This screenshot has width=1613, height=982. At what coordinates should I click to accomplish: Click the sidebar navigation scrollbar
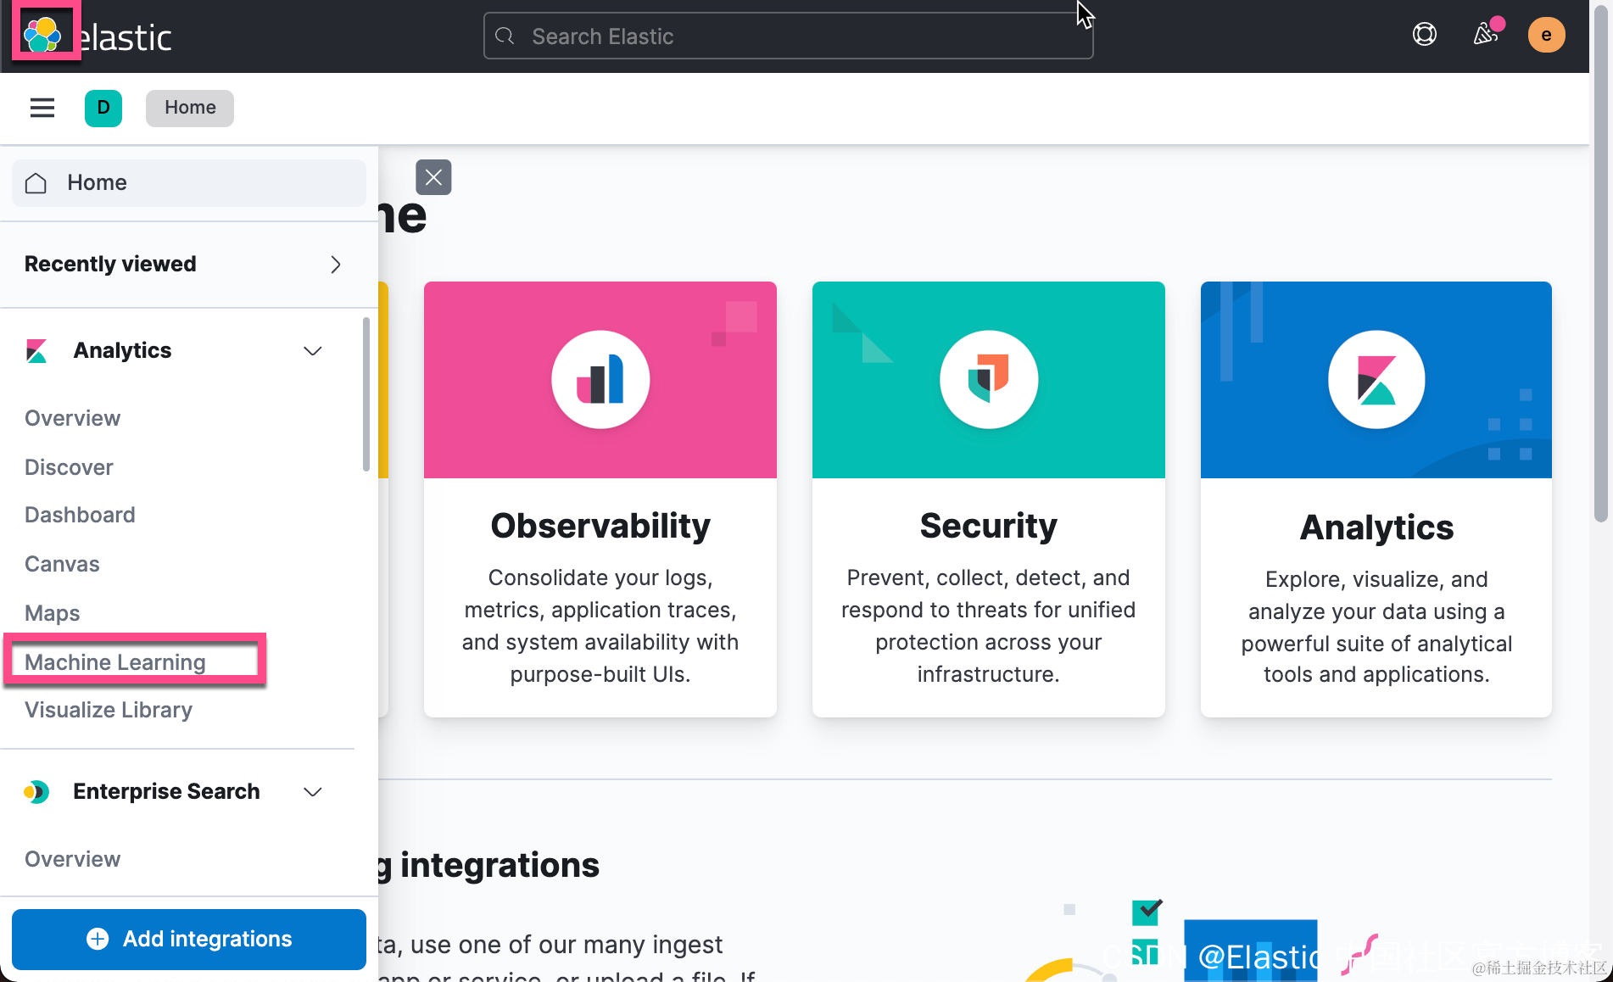[366, 393]
